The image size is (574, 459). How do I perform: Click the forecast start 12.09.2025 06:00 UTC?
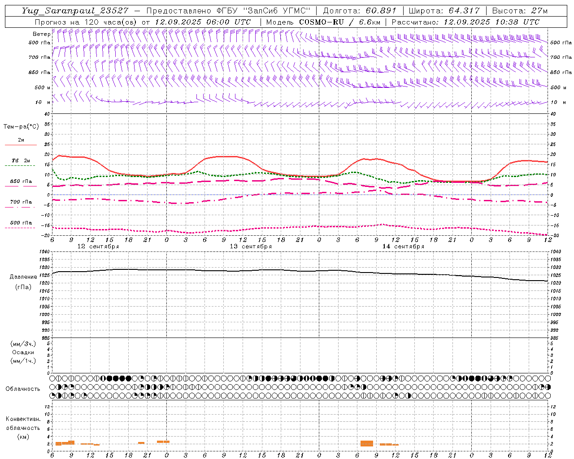coord(203,22)
